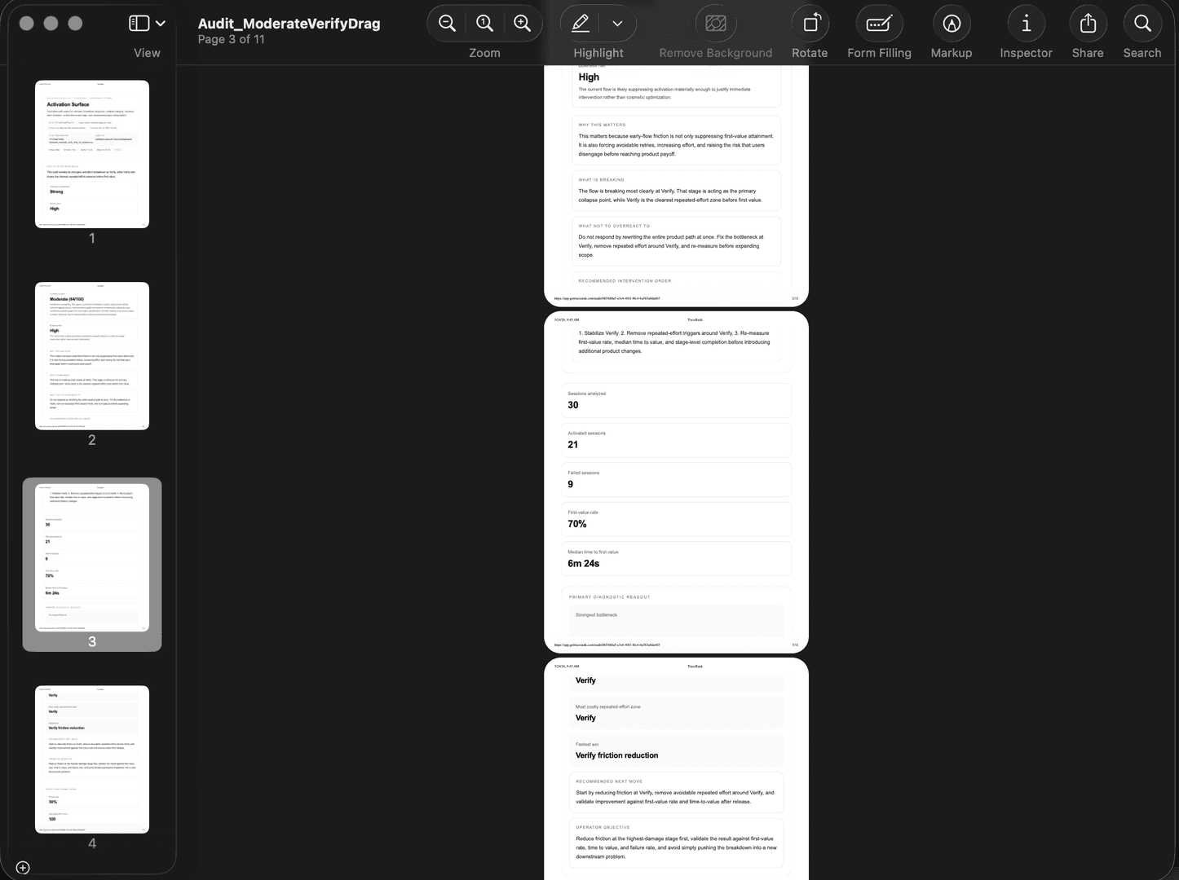Select the highlighted page 3 thumbnail
This screenshot has height=880, width=1179.
pyautogui.click(x=92, y=558)
